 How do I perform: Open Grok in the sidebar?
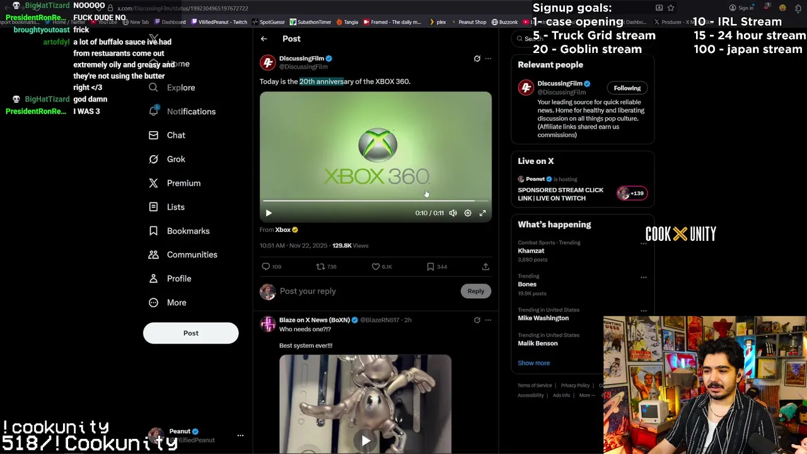(x=167, y=160)
